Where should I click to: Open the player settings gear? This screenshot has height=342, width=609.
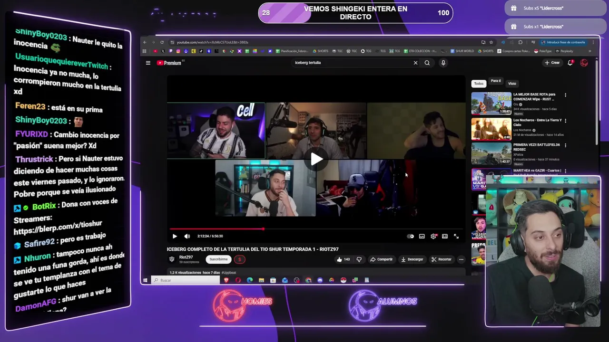tap(433, 236)
